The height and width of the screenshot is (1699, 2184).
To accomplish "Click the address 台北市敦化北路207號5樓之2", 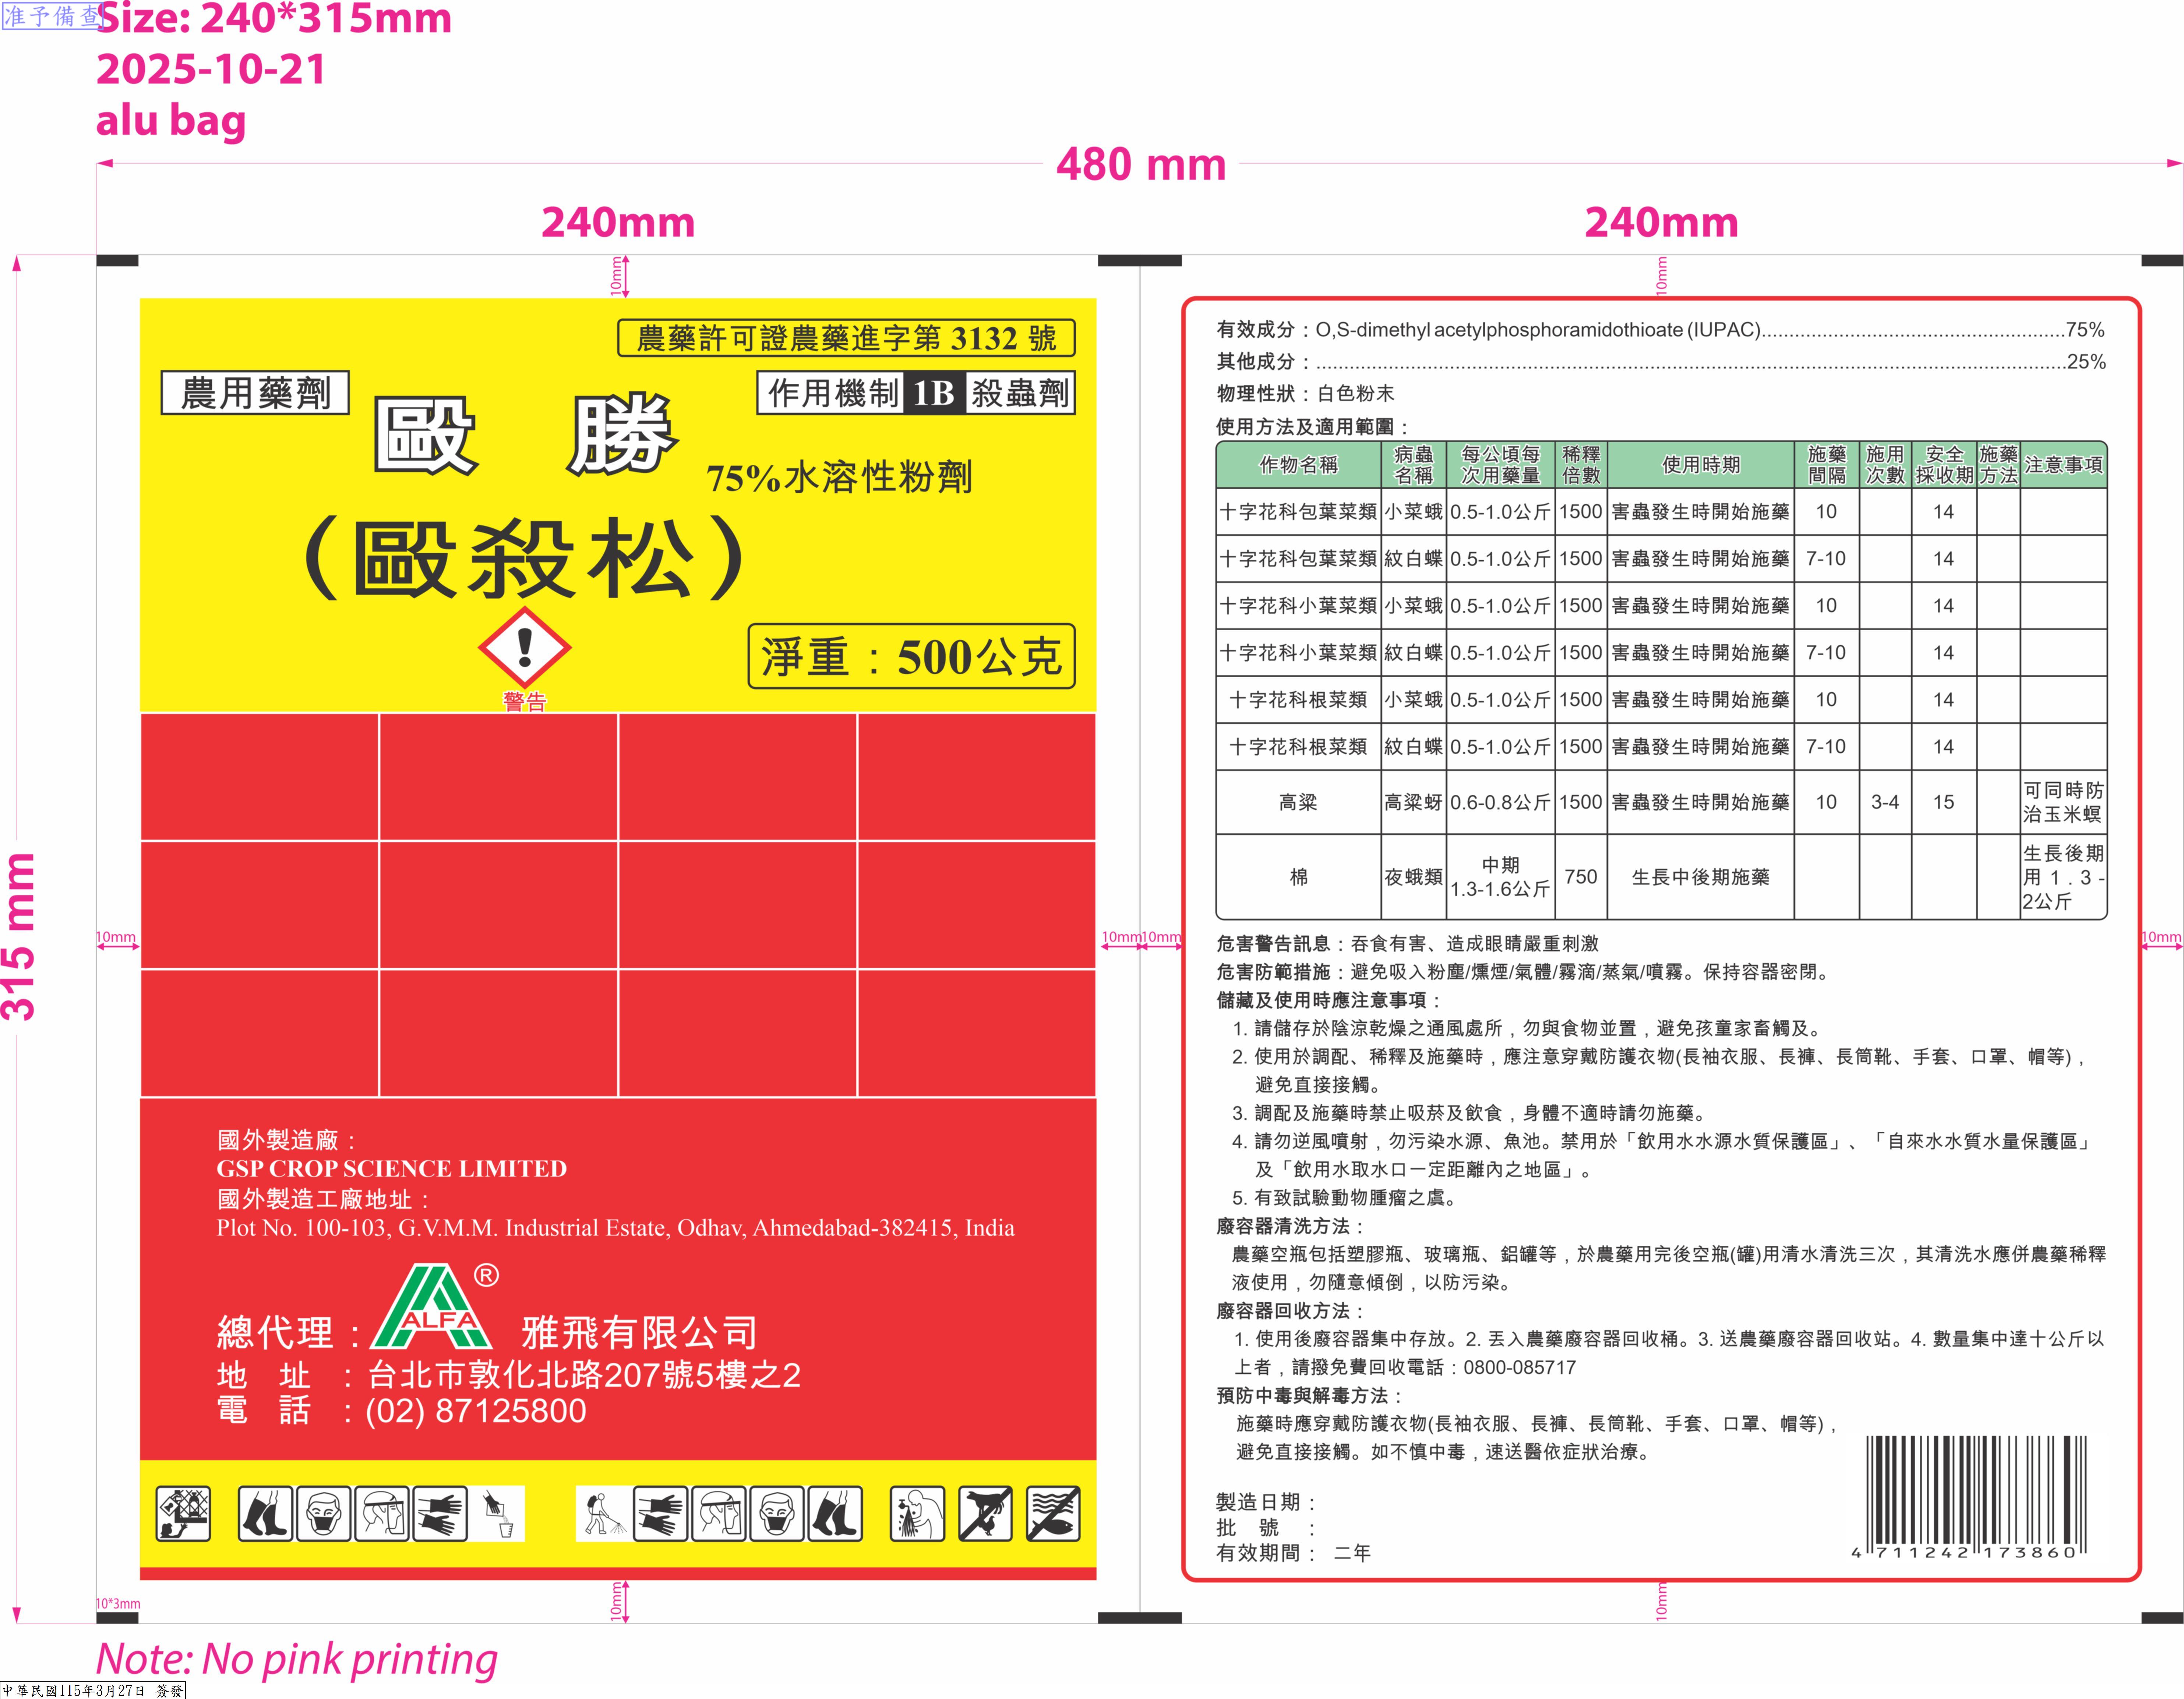I will pyautogui.click(x=585, y=1375).
